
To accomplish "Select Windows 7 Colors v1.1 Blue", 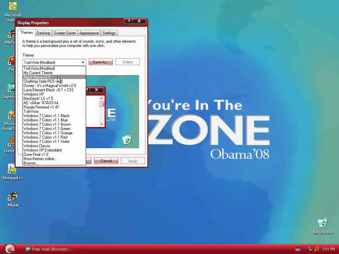I will click(x=54, y=120).
